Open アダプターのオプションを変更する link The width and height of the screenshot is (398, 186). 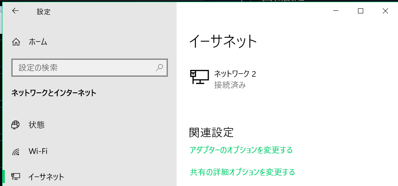pos(241,150)
